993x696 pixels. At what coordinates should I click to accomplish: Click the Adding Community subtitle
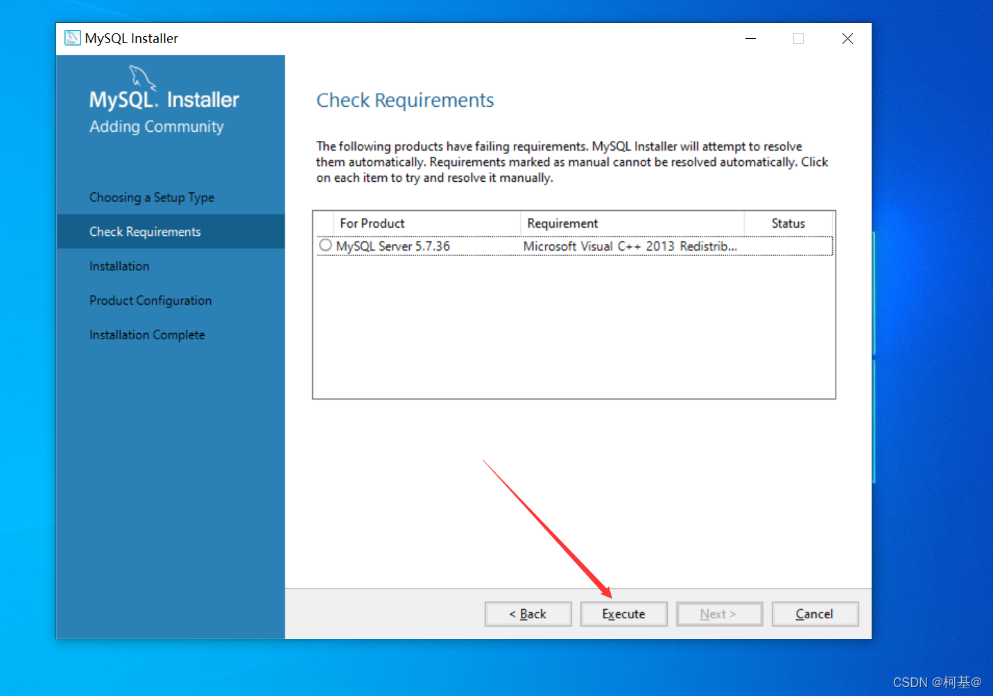(x=157, y=127)
